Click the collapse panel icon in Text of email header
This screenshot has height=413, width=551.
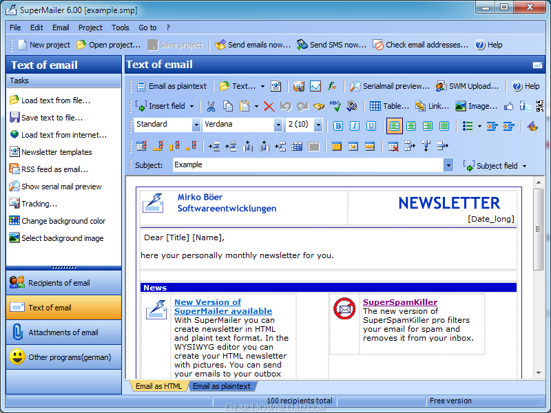point(537,65)
